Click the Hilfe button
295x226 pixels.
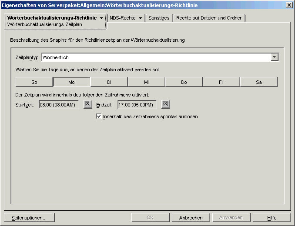(x=272, y=218)
